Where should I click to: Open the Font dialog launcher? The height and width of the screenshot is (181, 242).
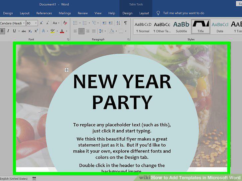[68, 39]
